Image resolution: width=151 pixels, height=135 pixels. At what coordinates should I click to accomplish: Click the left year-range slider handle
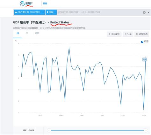coord(49,130)
